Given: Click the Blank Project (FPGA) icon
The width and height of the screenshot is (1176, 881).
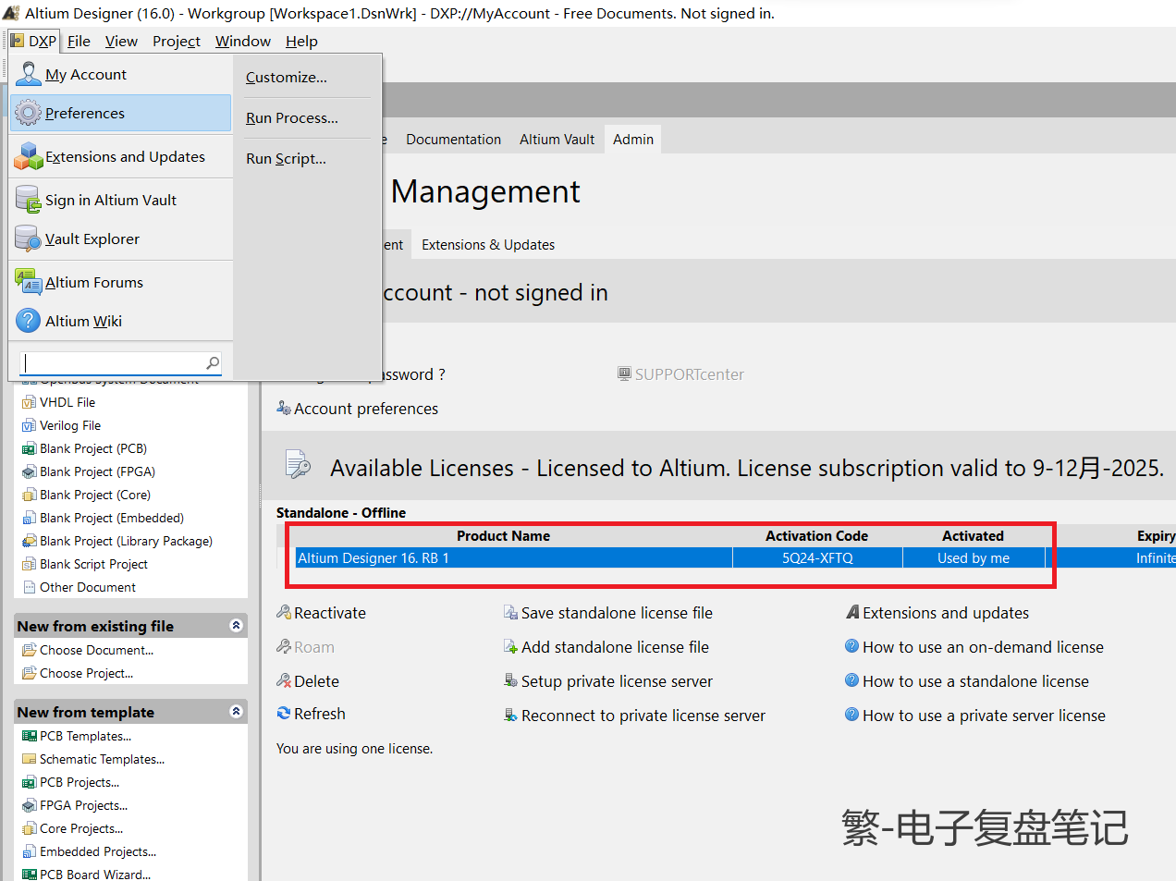Looking at the screenshot, I should [x=29, y=471].
